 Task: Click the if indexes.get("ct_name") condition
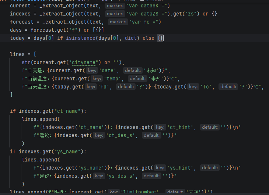click(48, 111)
